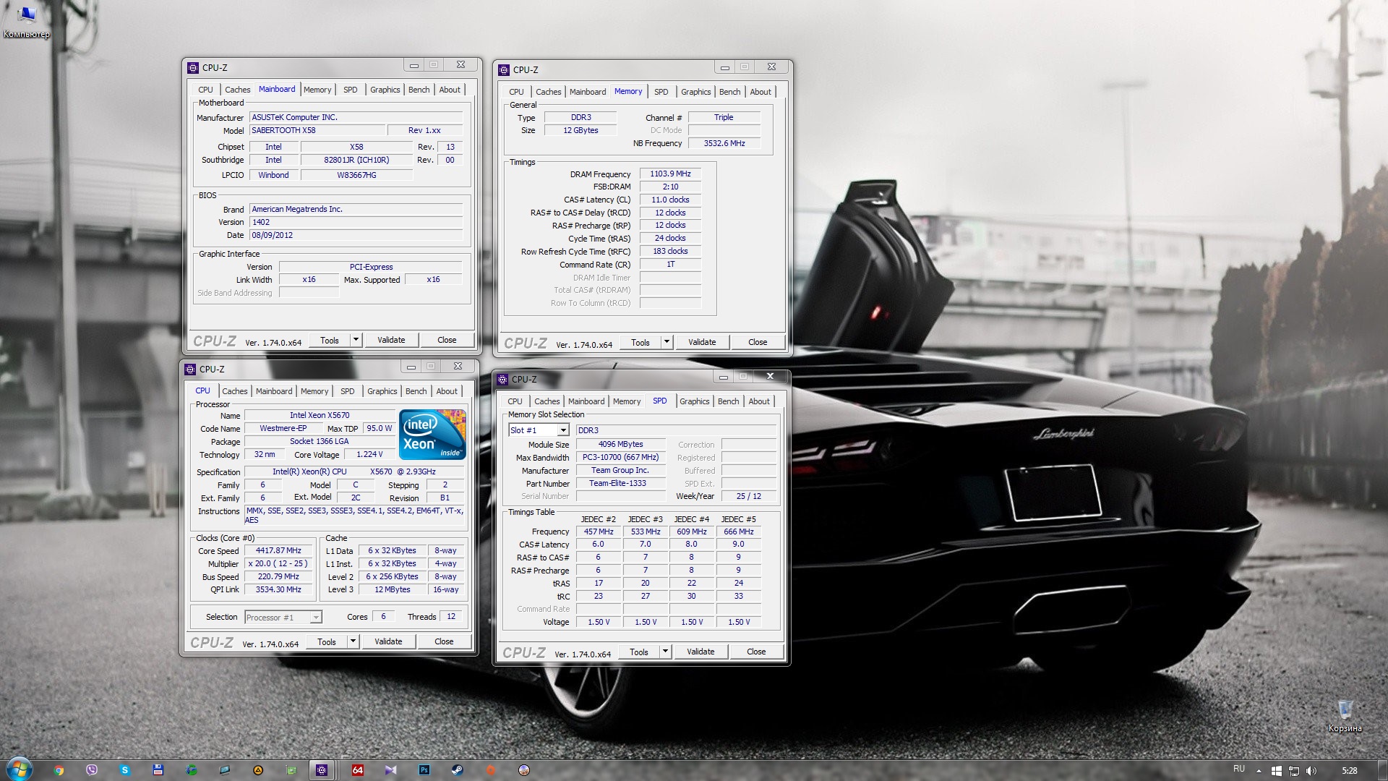The image size is (1388, 781).
Task: Open Viber from the taskbar
Action: (92, 770)
